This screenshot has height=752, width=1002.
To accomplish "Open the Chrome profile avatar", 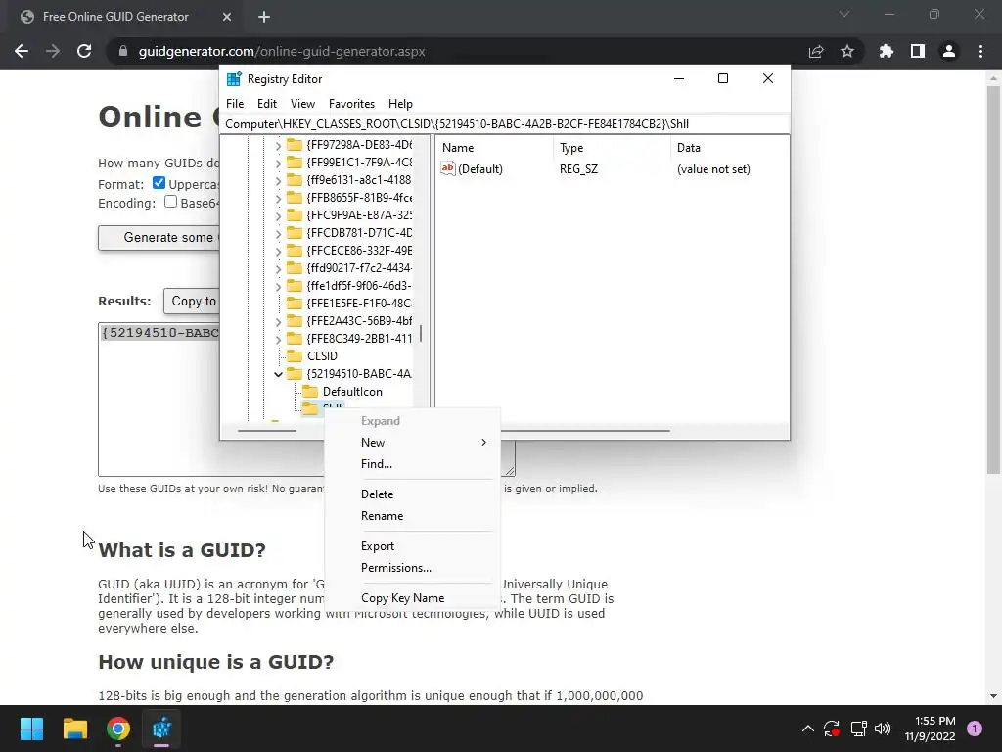I will click(949, 51).
